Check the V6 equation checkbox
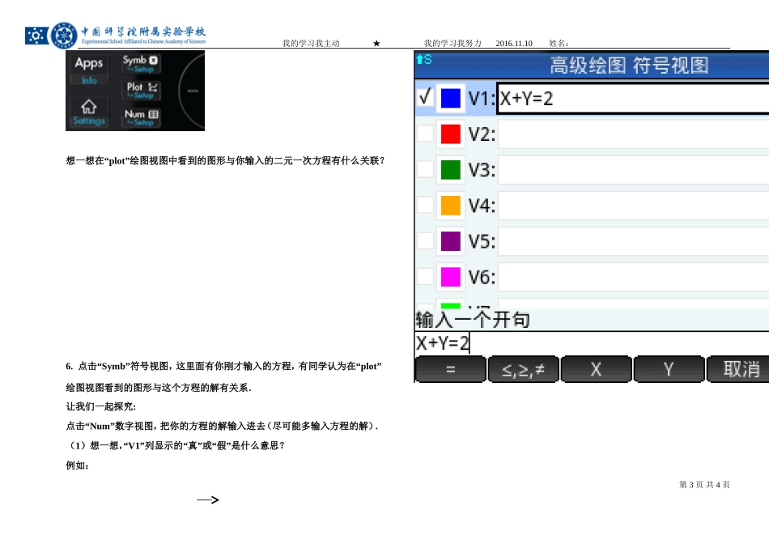 tap(425, 277)
